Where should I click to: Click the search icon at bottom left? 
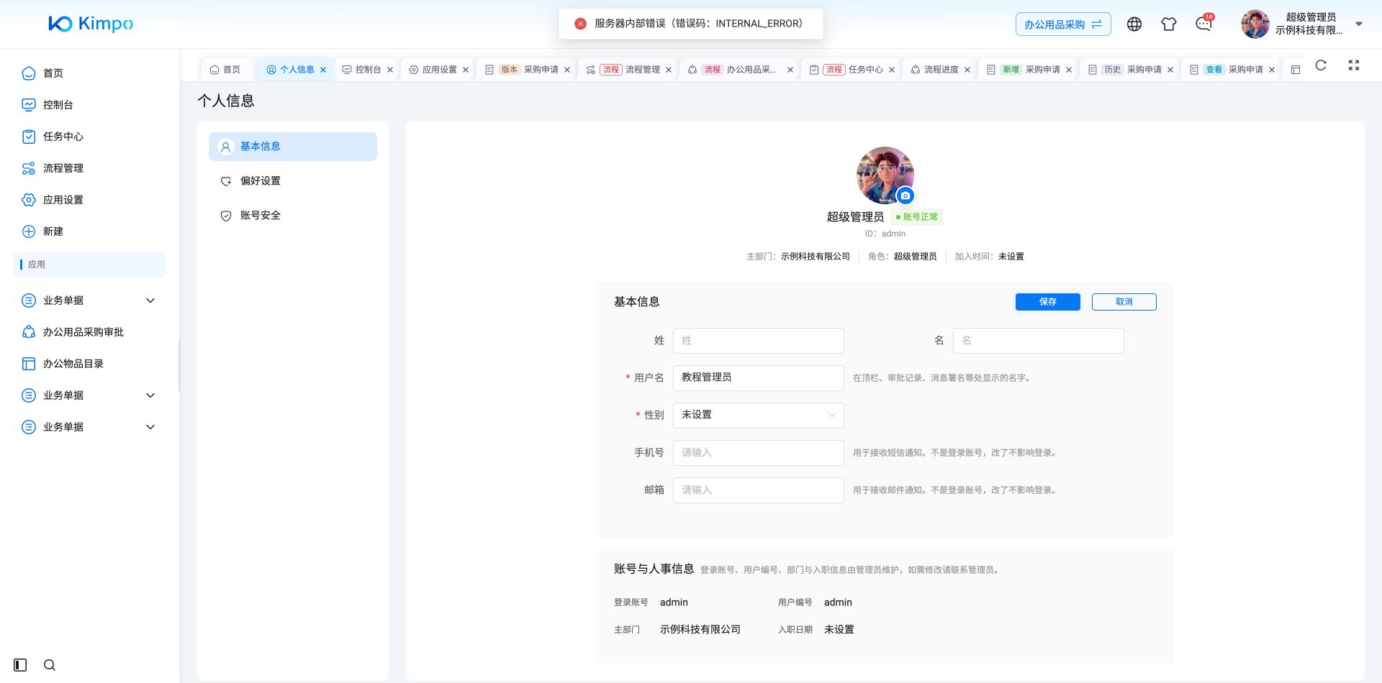tap(50, 665)
